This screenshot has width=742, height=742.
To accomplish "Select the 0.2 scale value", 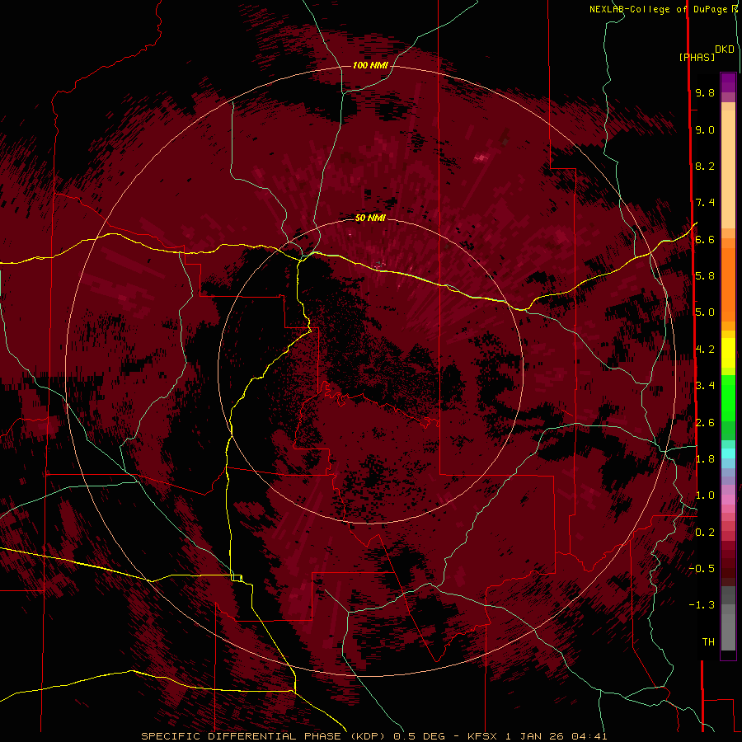I will [705, 533].
